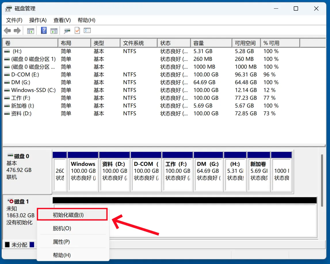This screenshot has width=330, height=264.
Task: Click the 12.14 GB free space cell
Action: (x=246, y=90)
